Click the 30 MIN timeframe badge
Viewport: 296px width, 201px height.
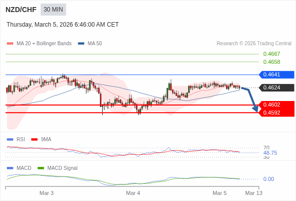point(53,10)
